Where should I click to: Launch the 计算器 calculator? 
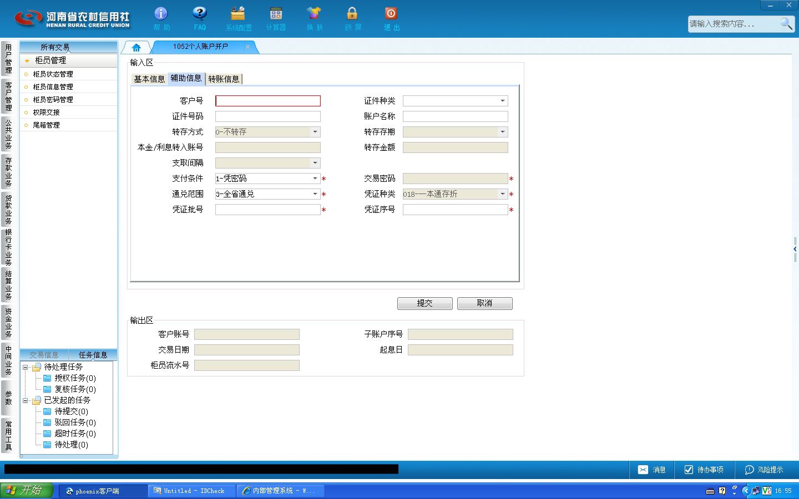tap(276, 18)
